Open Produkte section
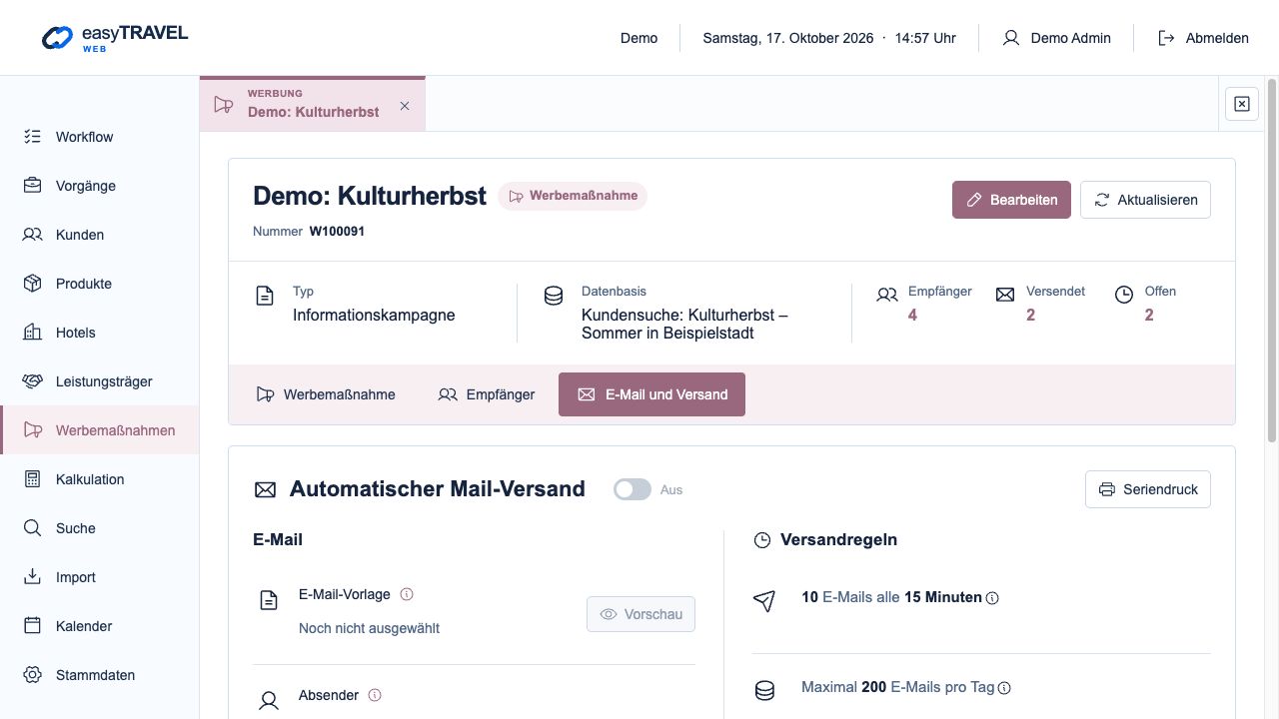This screenshot has width=1279, height=719. coord(99,284)
